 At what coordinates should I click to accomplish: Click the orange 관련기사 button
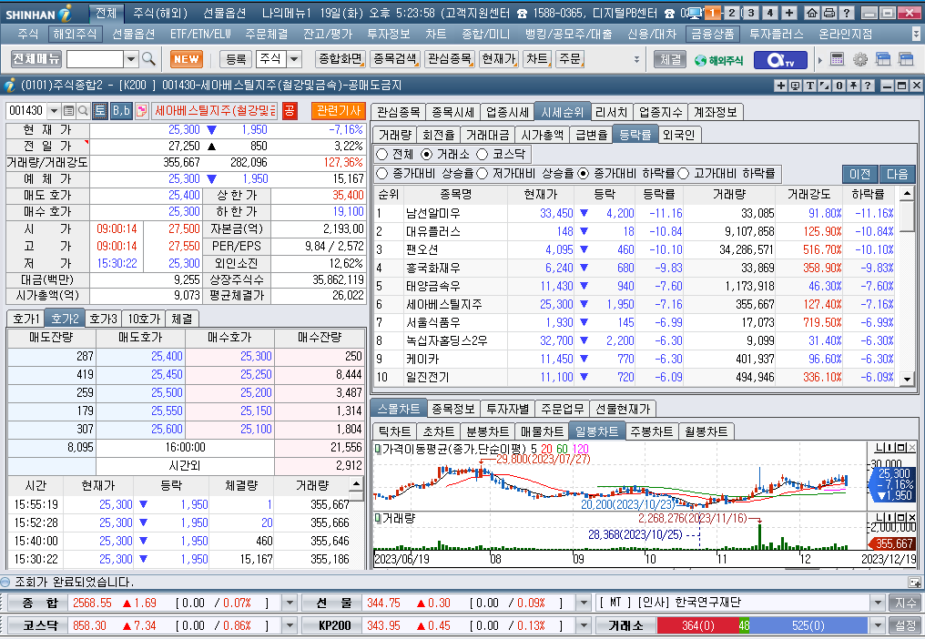(x=339, y=110)
